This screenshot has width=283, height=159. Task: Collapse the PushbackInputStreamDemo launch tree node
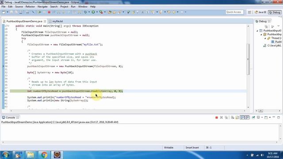pyautogui.click(x=257, y=30)
